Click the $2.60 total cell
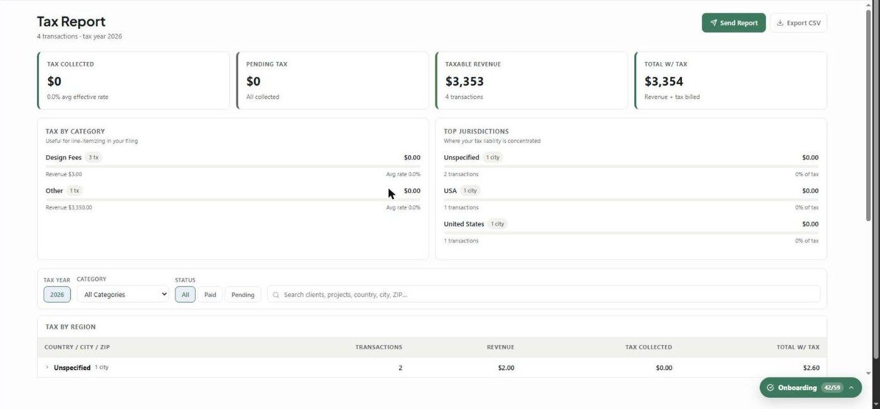This screenshot has height=409, width=880. (811, 368)
